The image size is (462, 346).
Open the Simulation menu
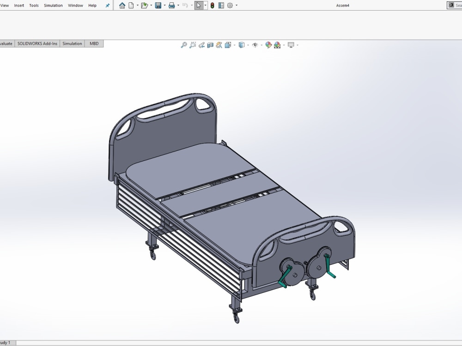tap(53, 5)
